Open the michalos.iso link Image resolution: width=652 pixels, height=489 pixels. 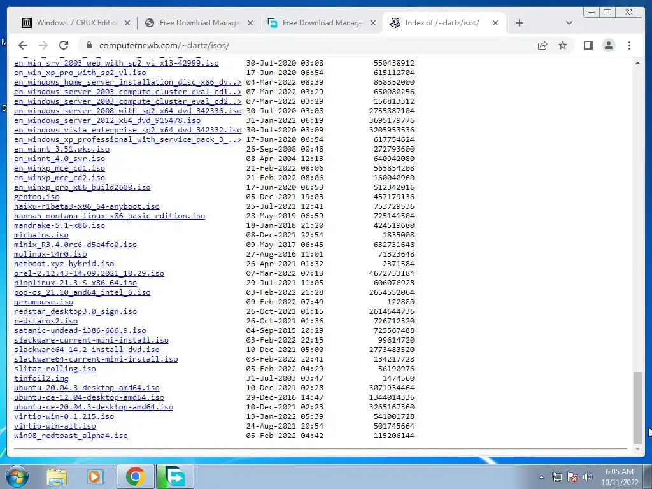(x=41, y=236)
